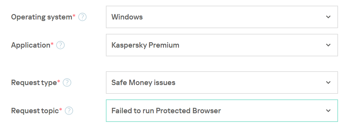Screen dimensions: 344x127
Task: Click the "Failed to run Protected Browser" text
Action: [x=166, y=111]
